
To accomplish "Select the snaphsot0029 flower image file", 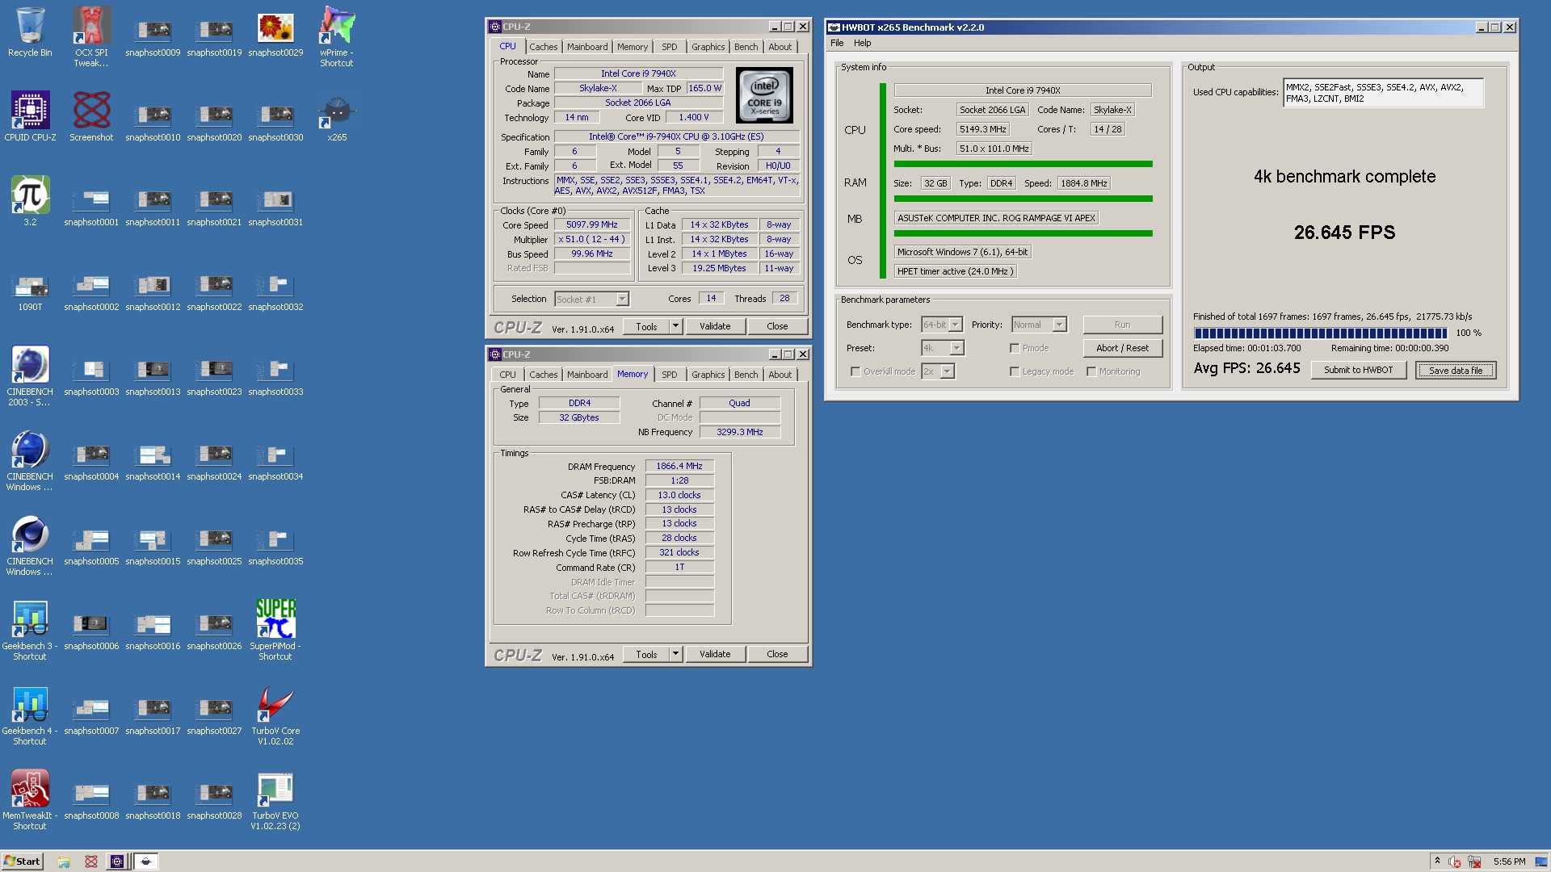I will point(275,34).
